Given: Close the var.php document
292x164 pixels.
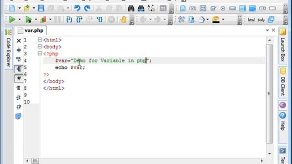Looking at the screenshot, I should pyautogui.click(x=273, y=30).
